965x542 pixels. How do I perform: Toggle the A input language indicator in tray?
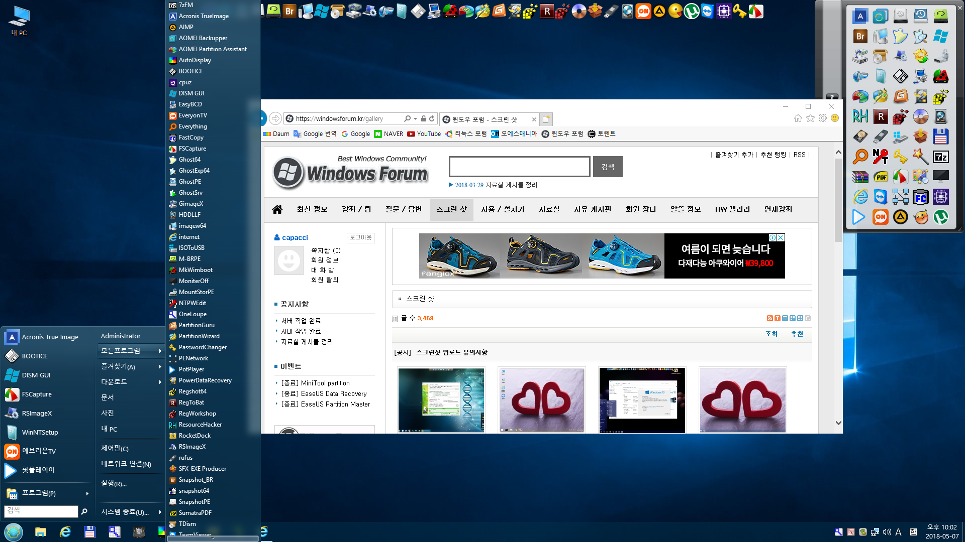coord(898,532)
